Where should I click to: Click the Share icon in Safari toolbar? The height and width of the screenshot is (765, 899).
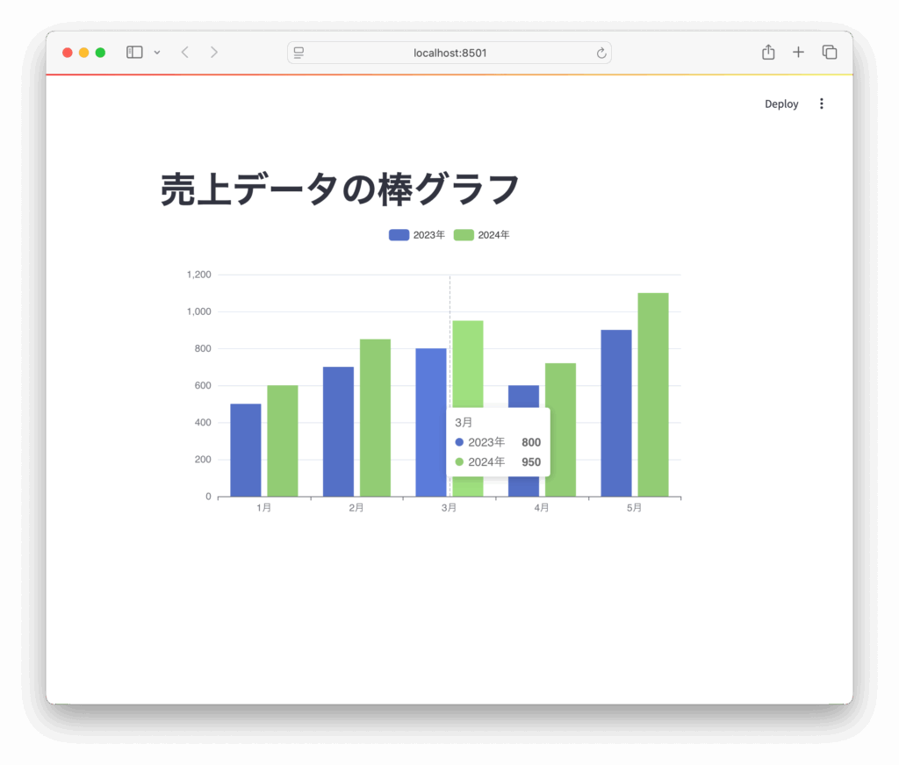pyautogui.click(x=767, y=52)
